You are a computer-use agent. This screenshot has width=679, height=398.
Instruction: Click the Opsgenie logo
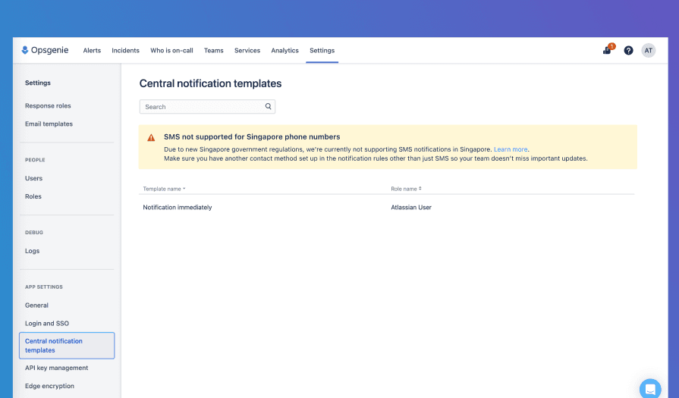pyautogui.click(x=45, y=50)
